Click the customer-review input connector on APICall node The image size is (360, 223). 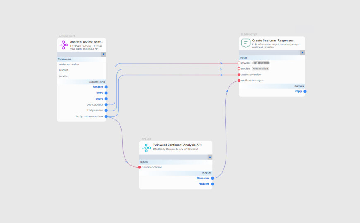pyautogui.click(x=139, y=167)
